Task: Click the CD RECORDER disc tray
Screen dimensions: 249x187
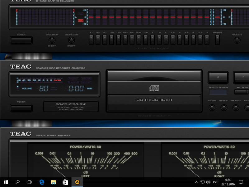Action: click(x=154, y=91)
